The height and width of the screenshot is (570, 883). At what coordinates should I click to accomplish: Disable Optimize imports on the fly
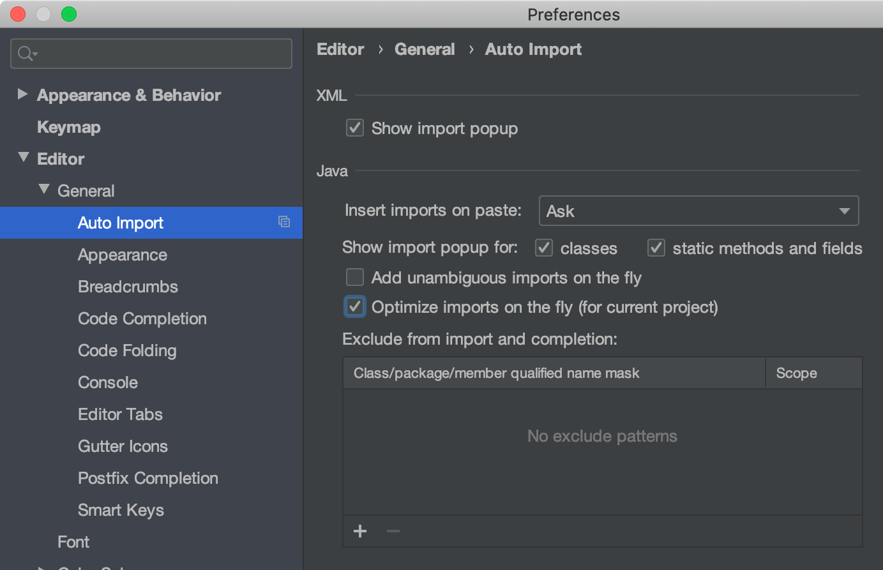pyautogui.click(x=355, y=306)
